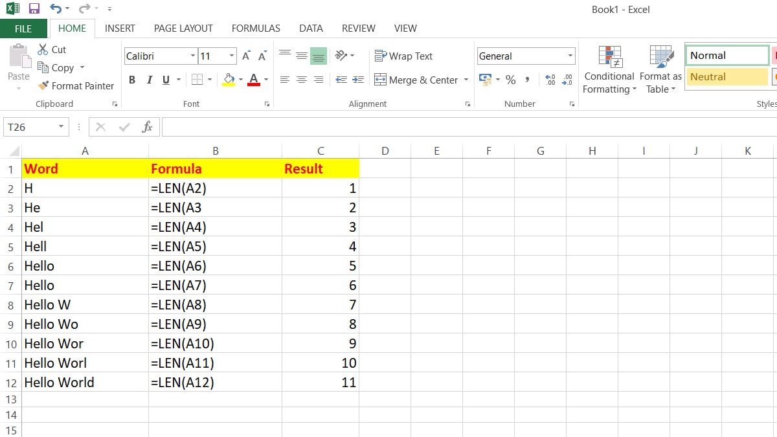Toggle Bottom Align highlighted button
777x437 pixels.
click(319, 56)
